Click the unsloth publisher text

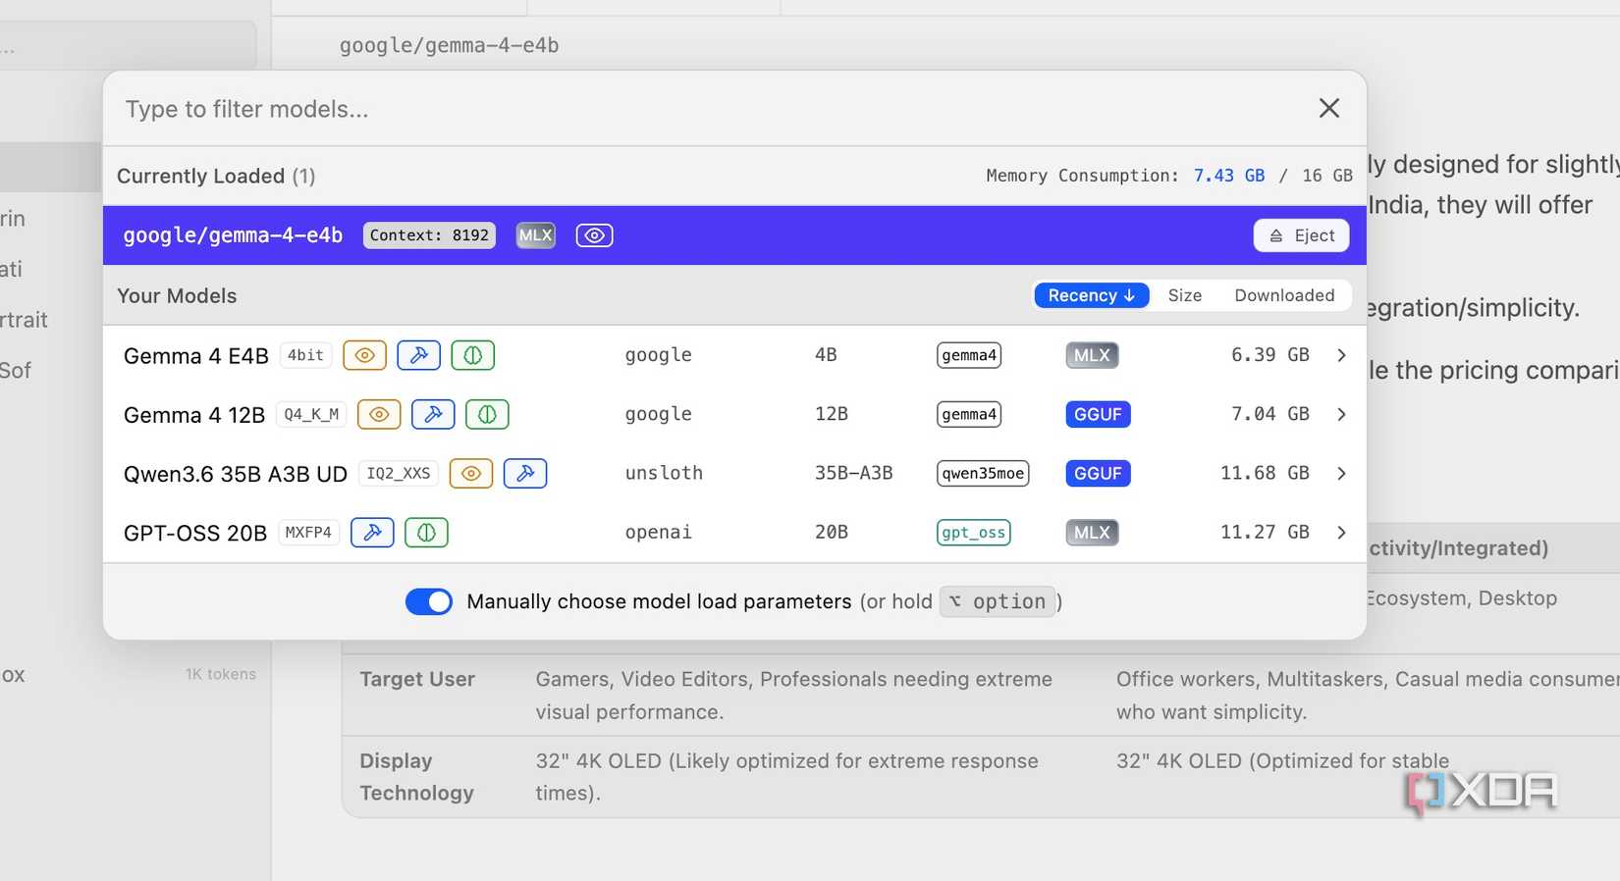point(664,473)
